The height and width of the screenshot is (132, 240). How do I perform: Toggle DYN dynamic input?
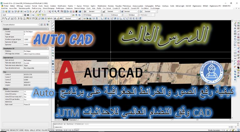[70, 130]
